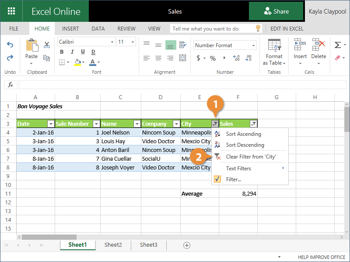Viewport: 350px width, 262px height.
Task: Open the Company column filter dropdown
Action: click(x=176, y=124)
